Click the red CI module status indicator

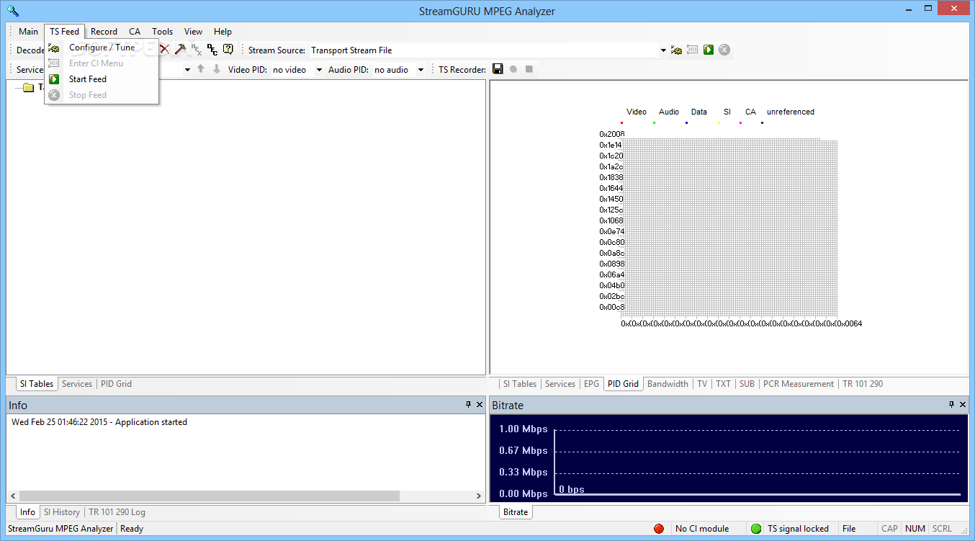(x=659, y=529)
